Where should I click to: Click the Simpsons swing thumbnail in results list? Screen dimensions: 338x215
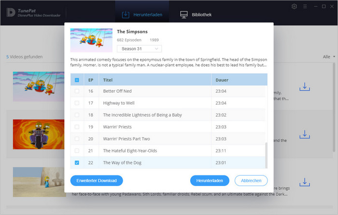(39, 86)
